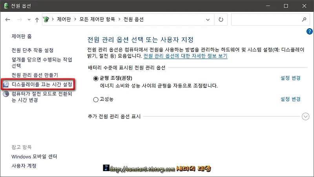This screenshot has height=177, width=314.
Task: Open 사용자 계정 link
Action: 24,166
